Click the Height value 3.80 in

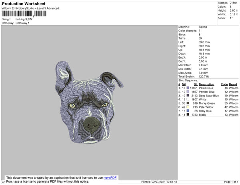point(234,10)
